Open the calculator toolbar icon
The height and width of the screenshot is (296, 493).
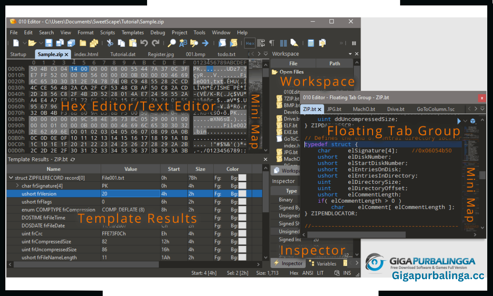coord(311,43)
